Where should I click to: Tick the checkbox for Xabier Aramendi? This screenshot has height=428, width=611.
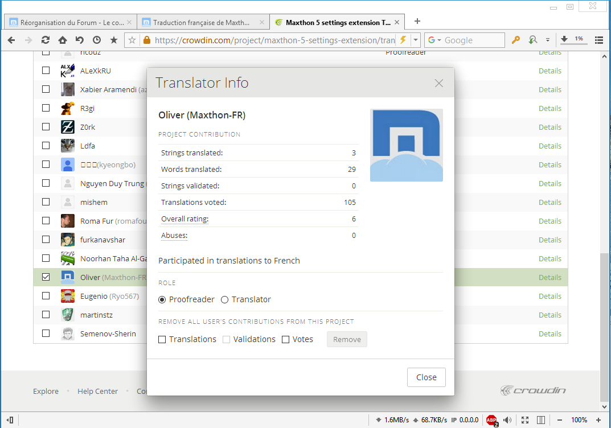click(x=46, y=89)
